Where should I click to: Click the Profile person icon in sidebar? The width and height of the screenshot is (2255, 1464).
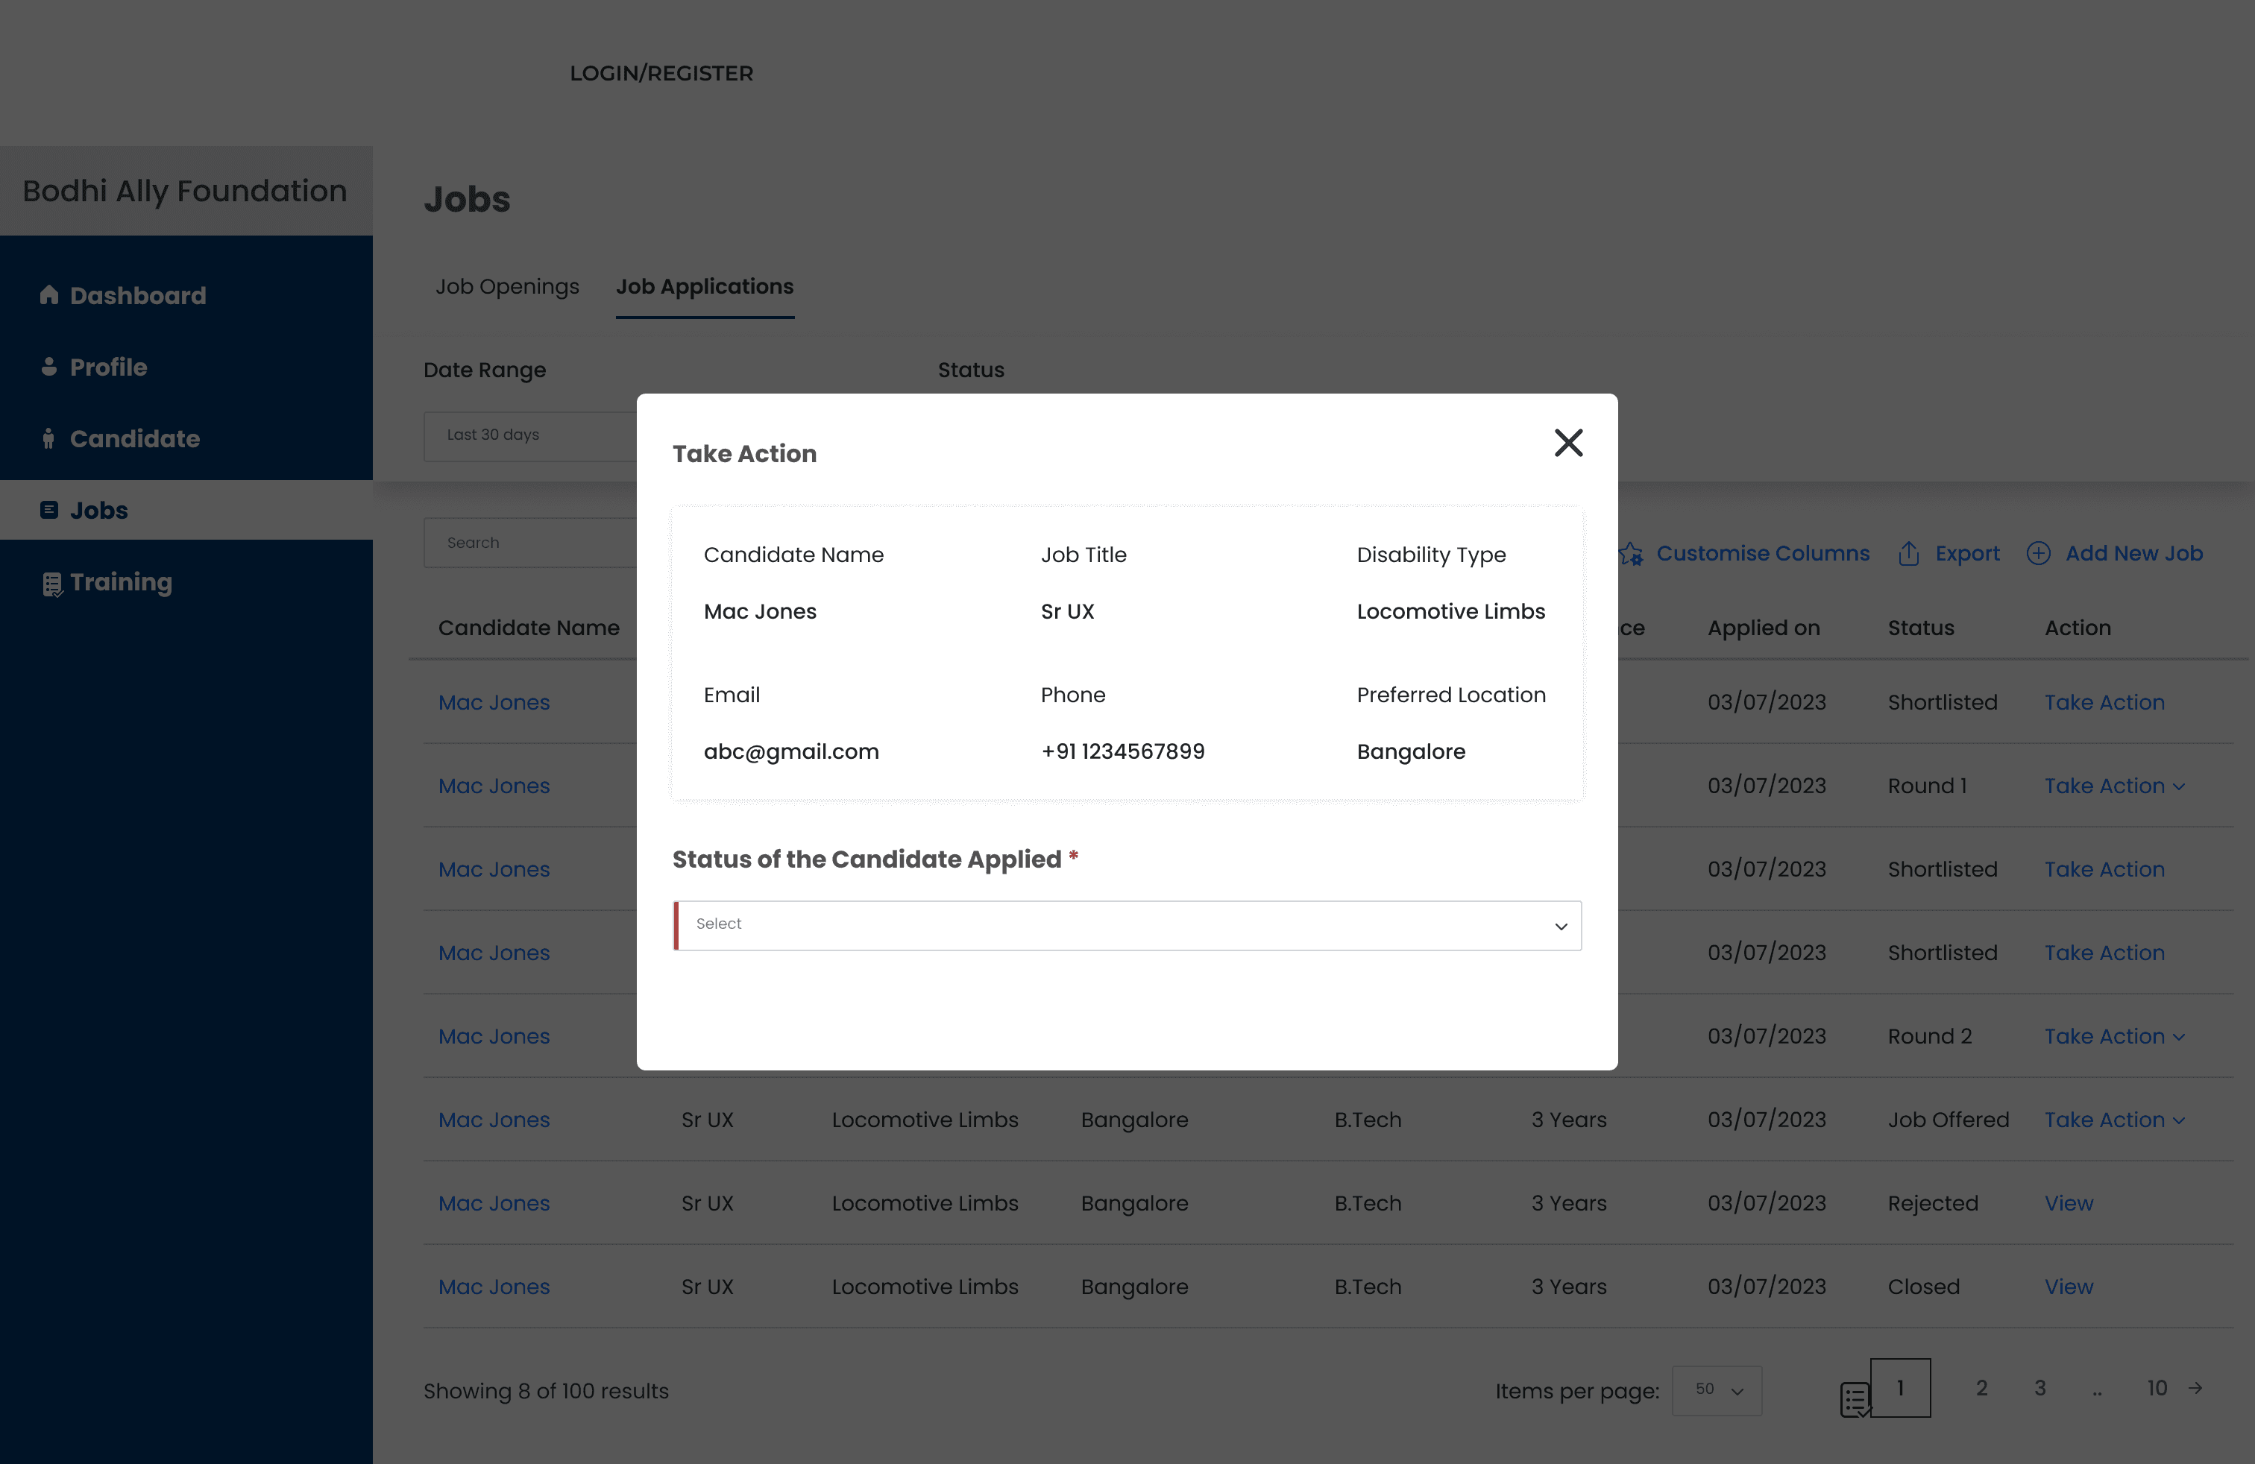click(x=49, y=367)
